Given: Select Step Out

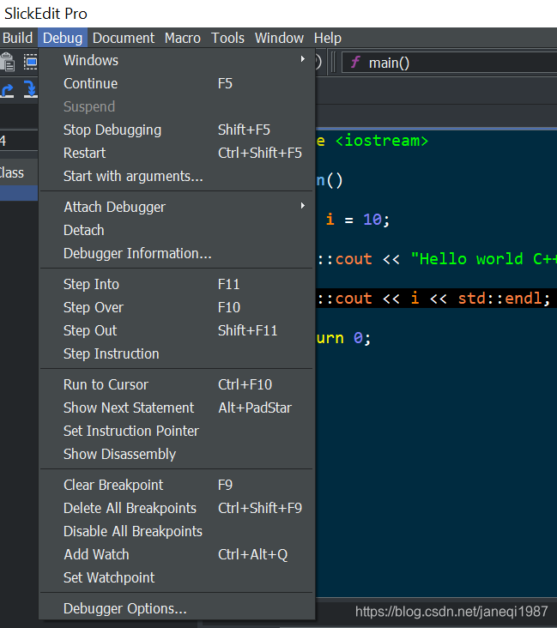Looking at the screenshot, I should (176, 331).
